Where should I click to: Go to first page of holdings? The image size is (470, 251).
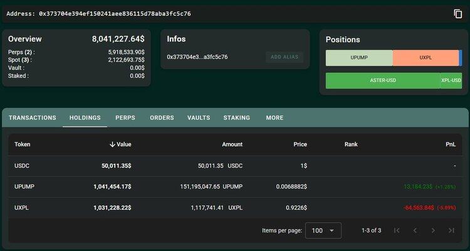(x=396, y=230)
